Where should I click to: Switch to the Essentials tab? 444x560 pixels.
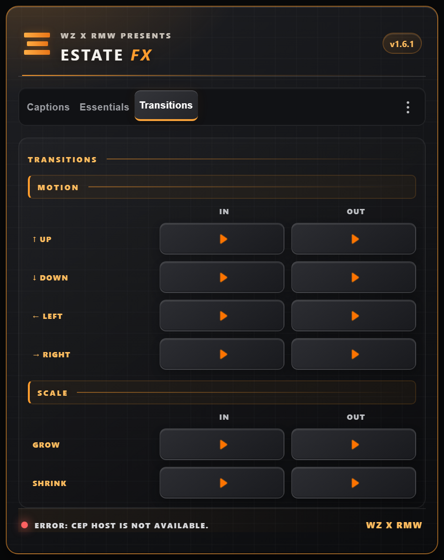click(x=104, y=107)
